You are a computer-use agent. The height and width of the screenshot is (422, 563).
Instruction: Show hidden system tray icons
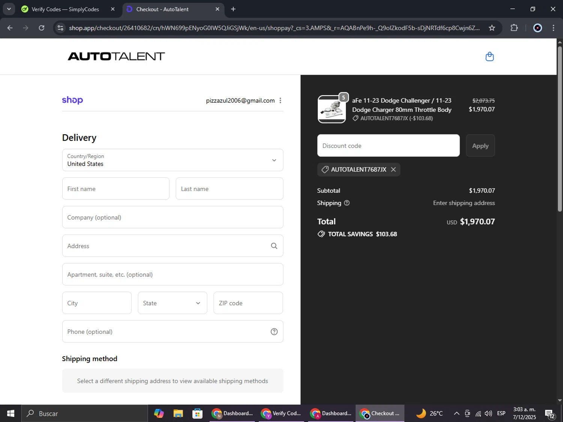456,413
